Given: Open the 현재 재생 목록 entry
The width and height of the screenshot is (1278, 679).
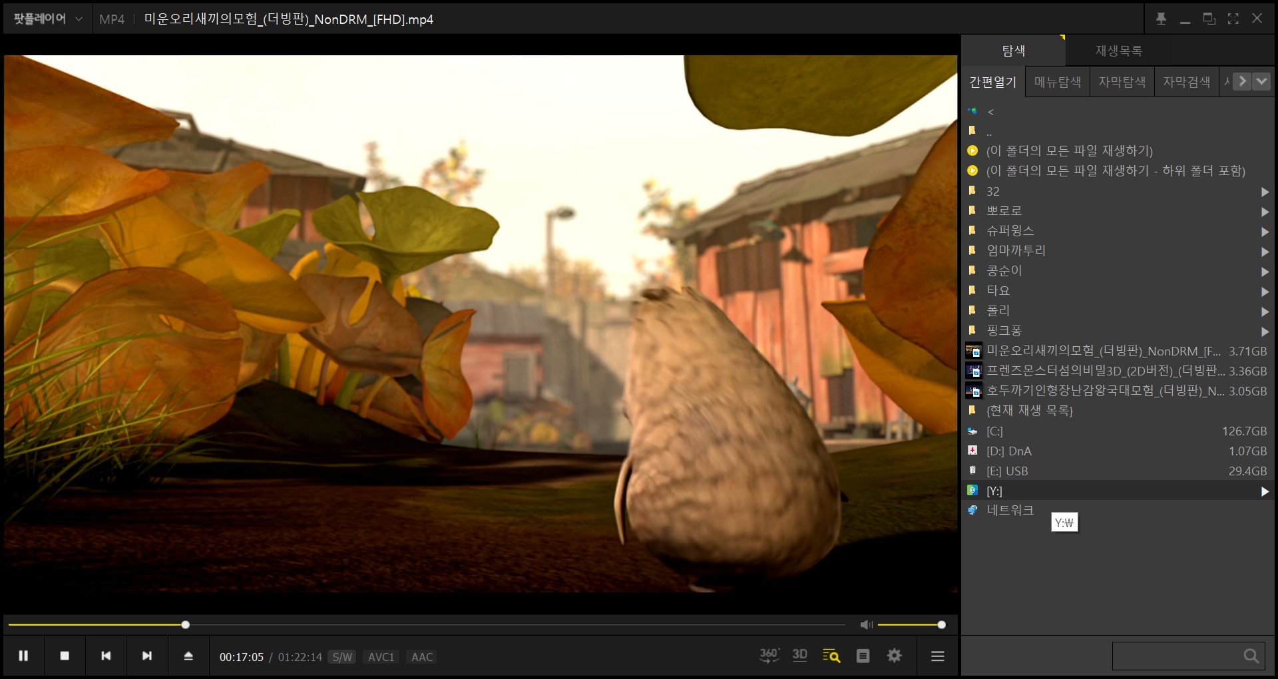Looking at the screenshot, I should pos(1118,411).
